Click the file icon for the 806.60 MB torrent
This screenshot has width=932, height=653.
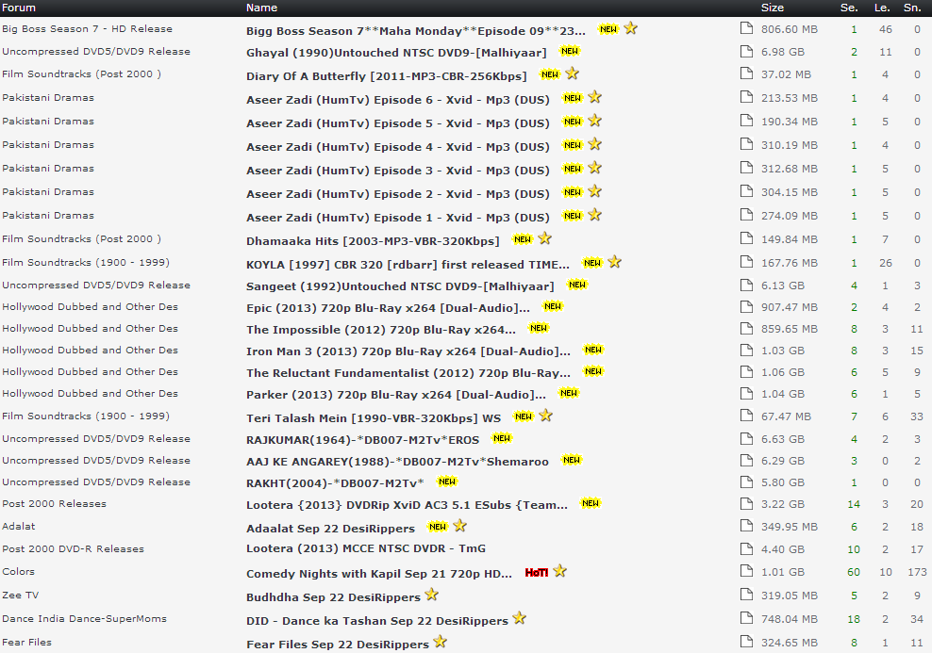coord(746,28)
